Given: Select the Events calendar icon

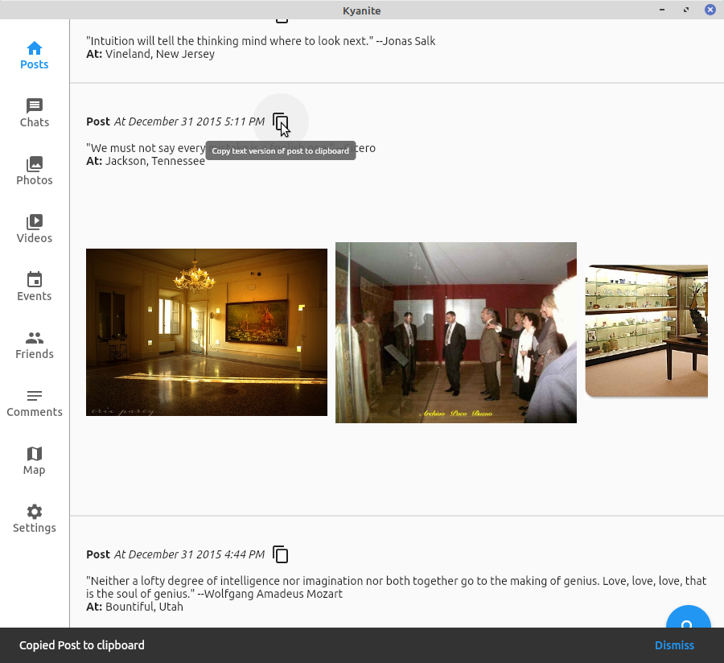Looking at the screenshot, I should pyautogui.click(x=35, y=280).
